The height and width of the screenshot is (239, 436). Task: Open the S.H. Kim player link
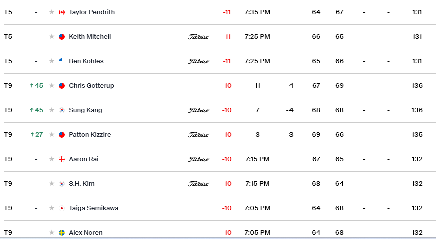pyautogui.click(x=82, y=184)
